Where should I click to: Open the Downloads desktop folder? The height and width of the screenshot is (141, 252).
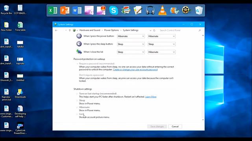(20, 93)
